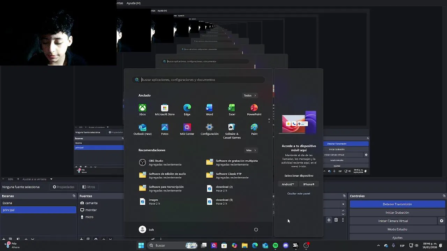This screenshot has width=447, height=251.
Task: Undock the Escenas panel
Action: 74,196
